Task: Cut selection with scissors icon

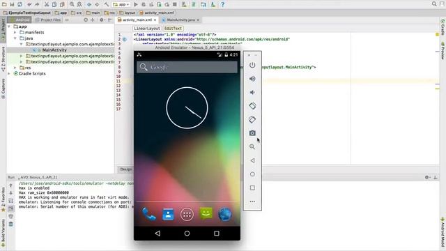Action: point(47,4)
